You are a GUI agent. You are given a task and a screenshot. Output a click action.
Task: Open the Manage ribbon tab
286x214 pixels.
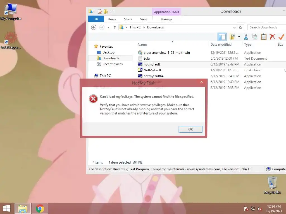point(166,19)
